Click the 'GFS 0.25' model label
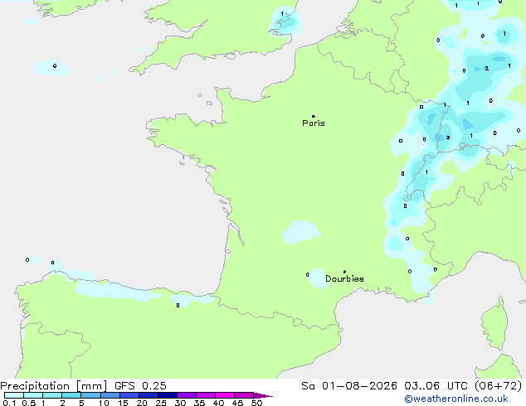 140,386
